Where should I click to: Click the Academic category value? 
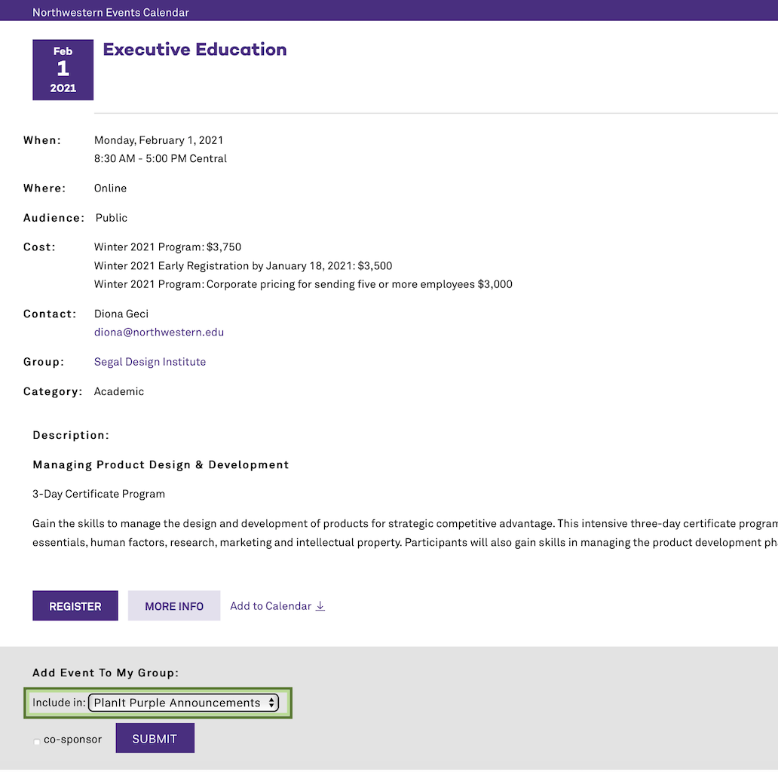point(119,391)
